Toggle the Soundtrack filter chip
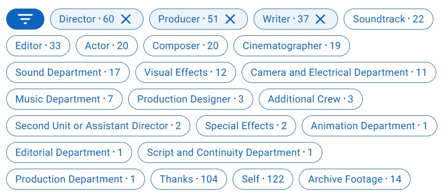 point(388,19)
